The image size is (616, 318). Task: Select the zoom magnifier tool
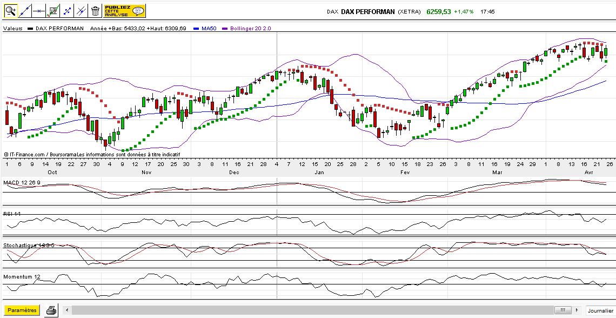(11, 11)
